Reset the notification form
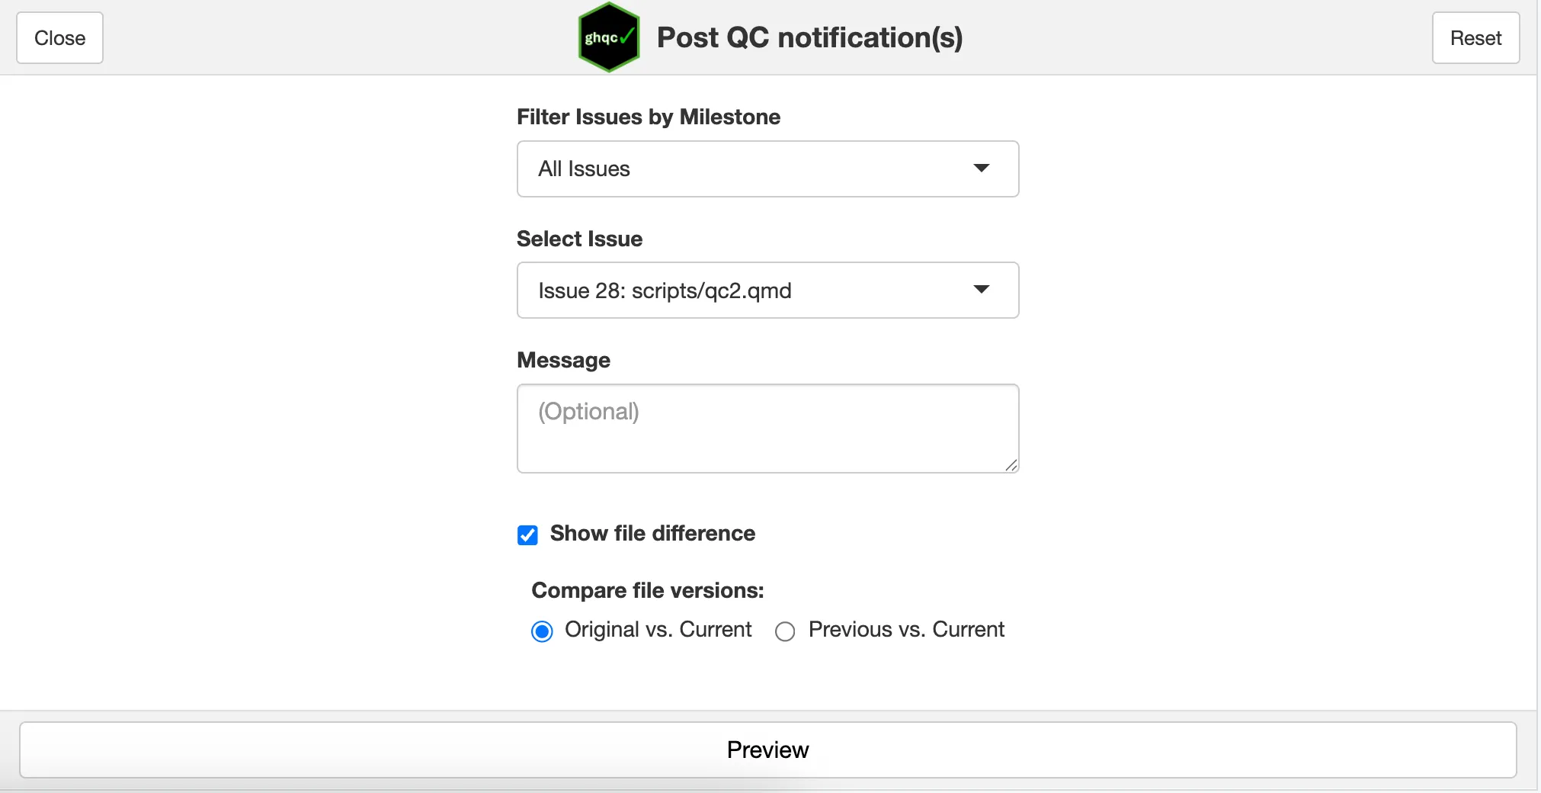 1475,37
